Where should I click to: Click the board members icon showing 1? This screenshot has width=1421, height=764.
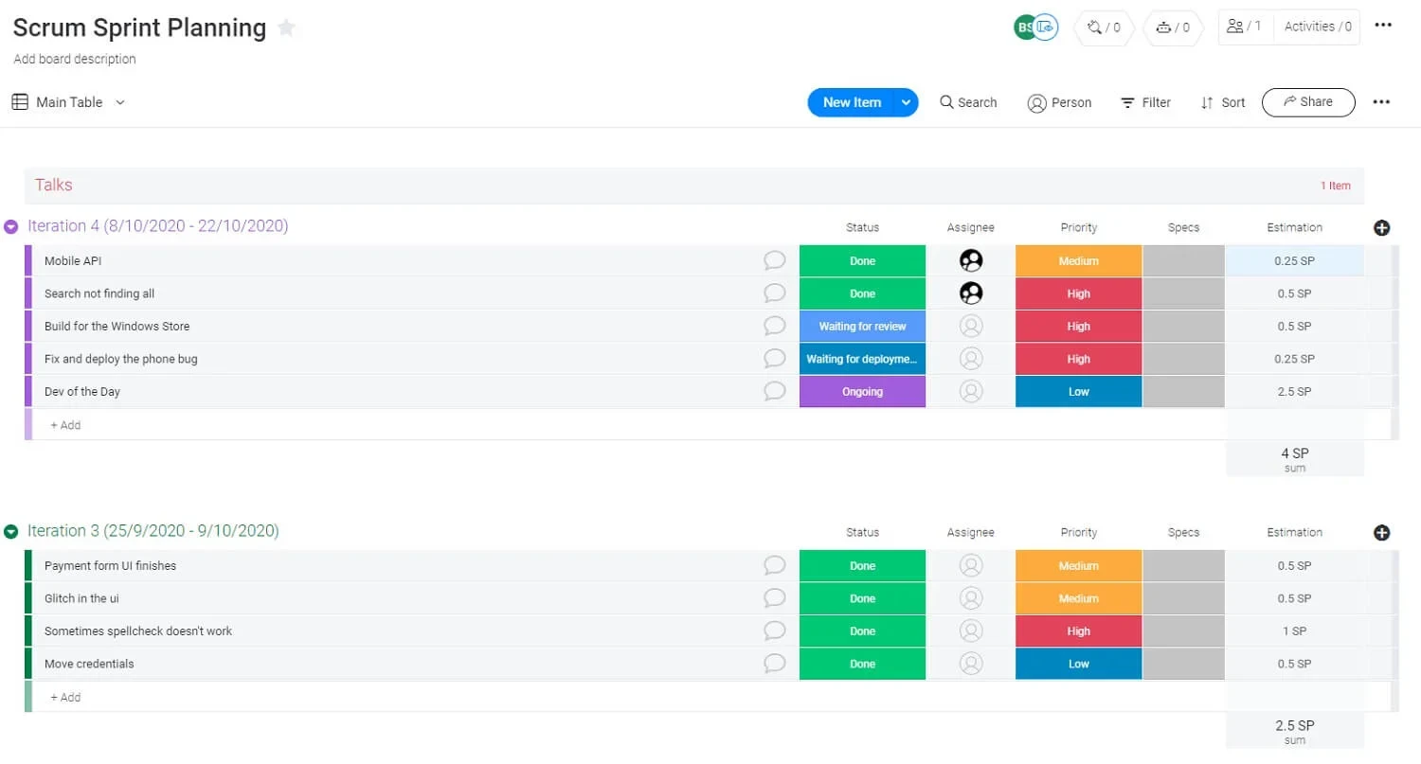(x=1245, y=27)
